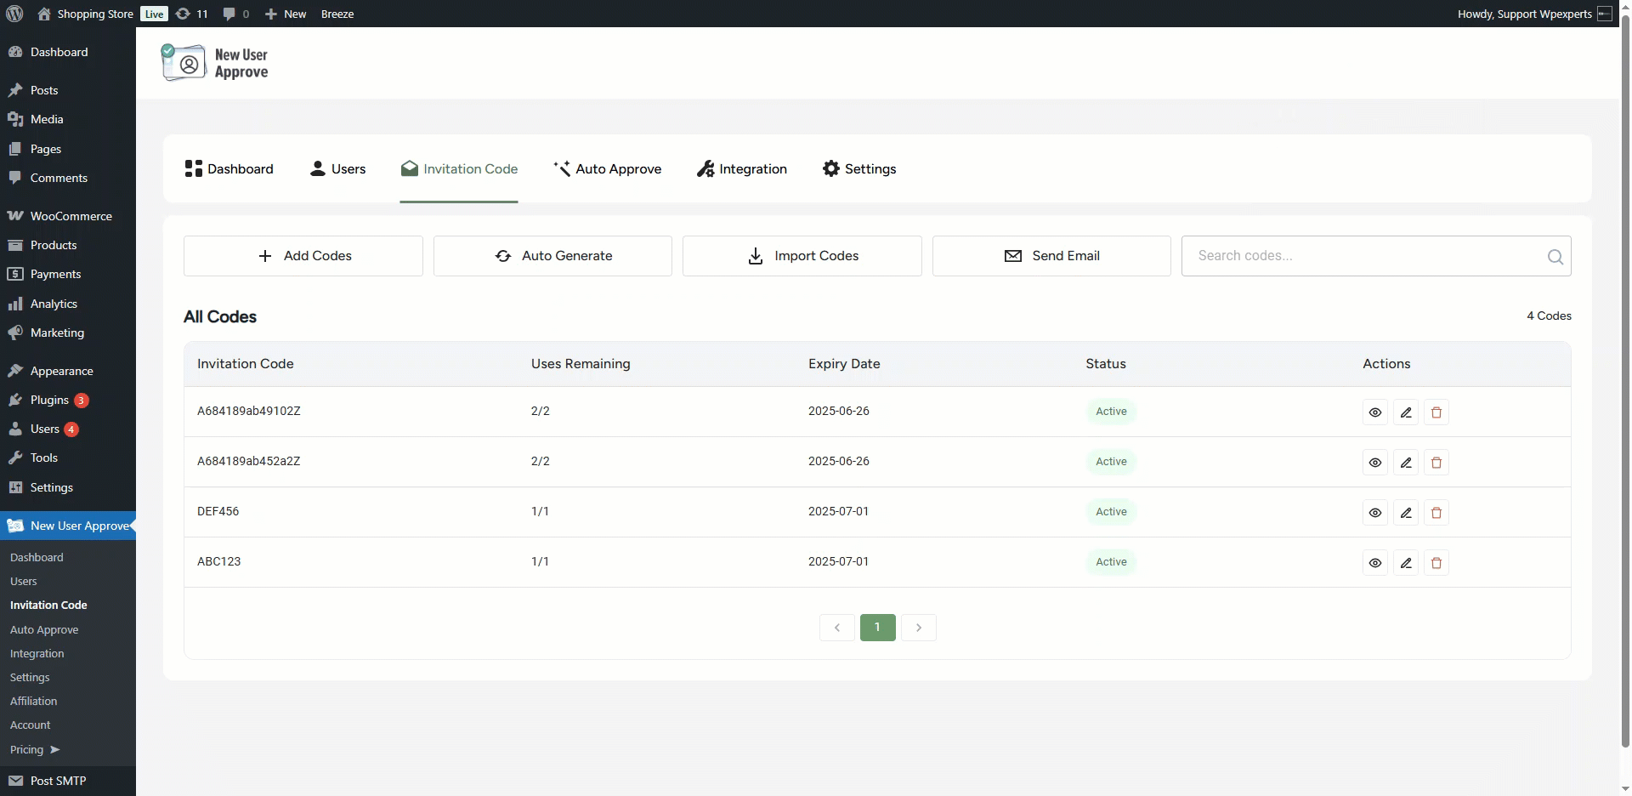Click the Auto Generate button
This screenshot has height=796, width=1632.
552,256
